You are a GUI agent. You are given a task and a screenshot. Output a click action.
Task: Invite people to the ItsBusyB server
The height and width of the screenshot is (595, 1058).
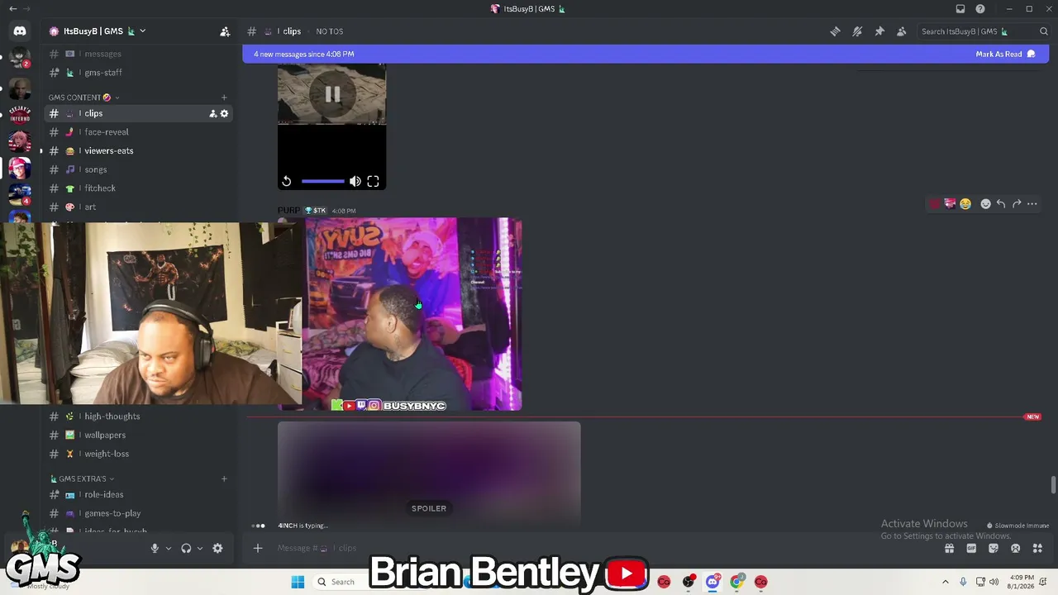point(225,31)
